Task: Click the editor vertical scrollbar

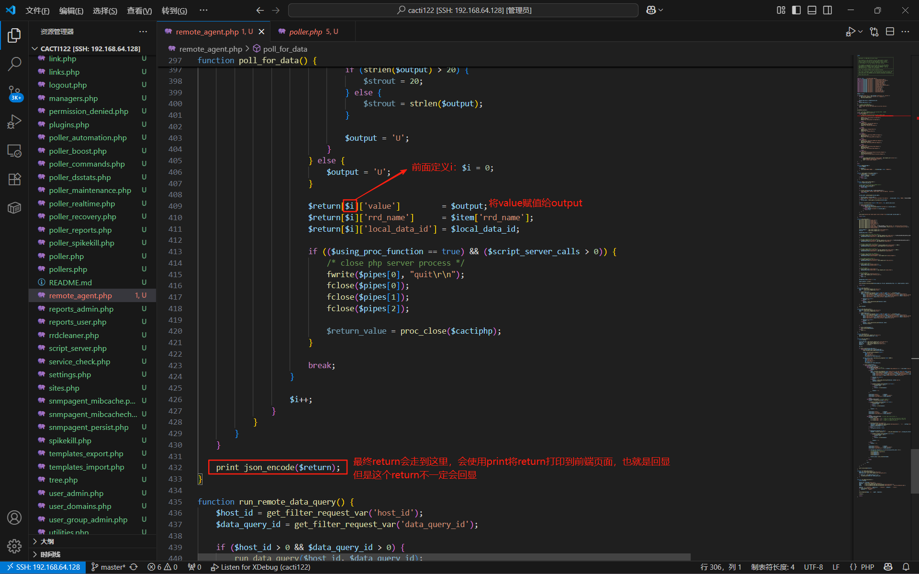Action: [915, 471]
